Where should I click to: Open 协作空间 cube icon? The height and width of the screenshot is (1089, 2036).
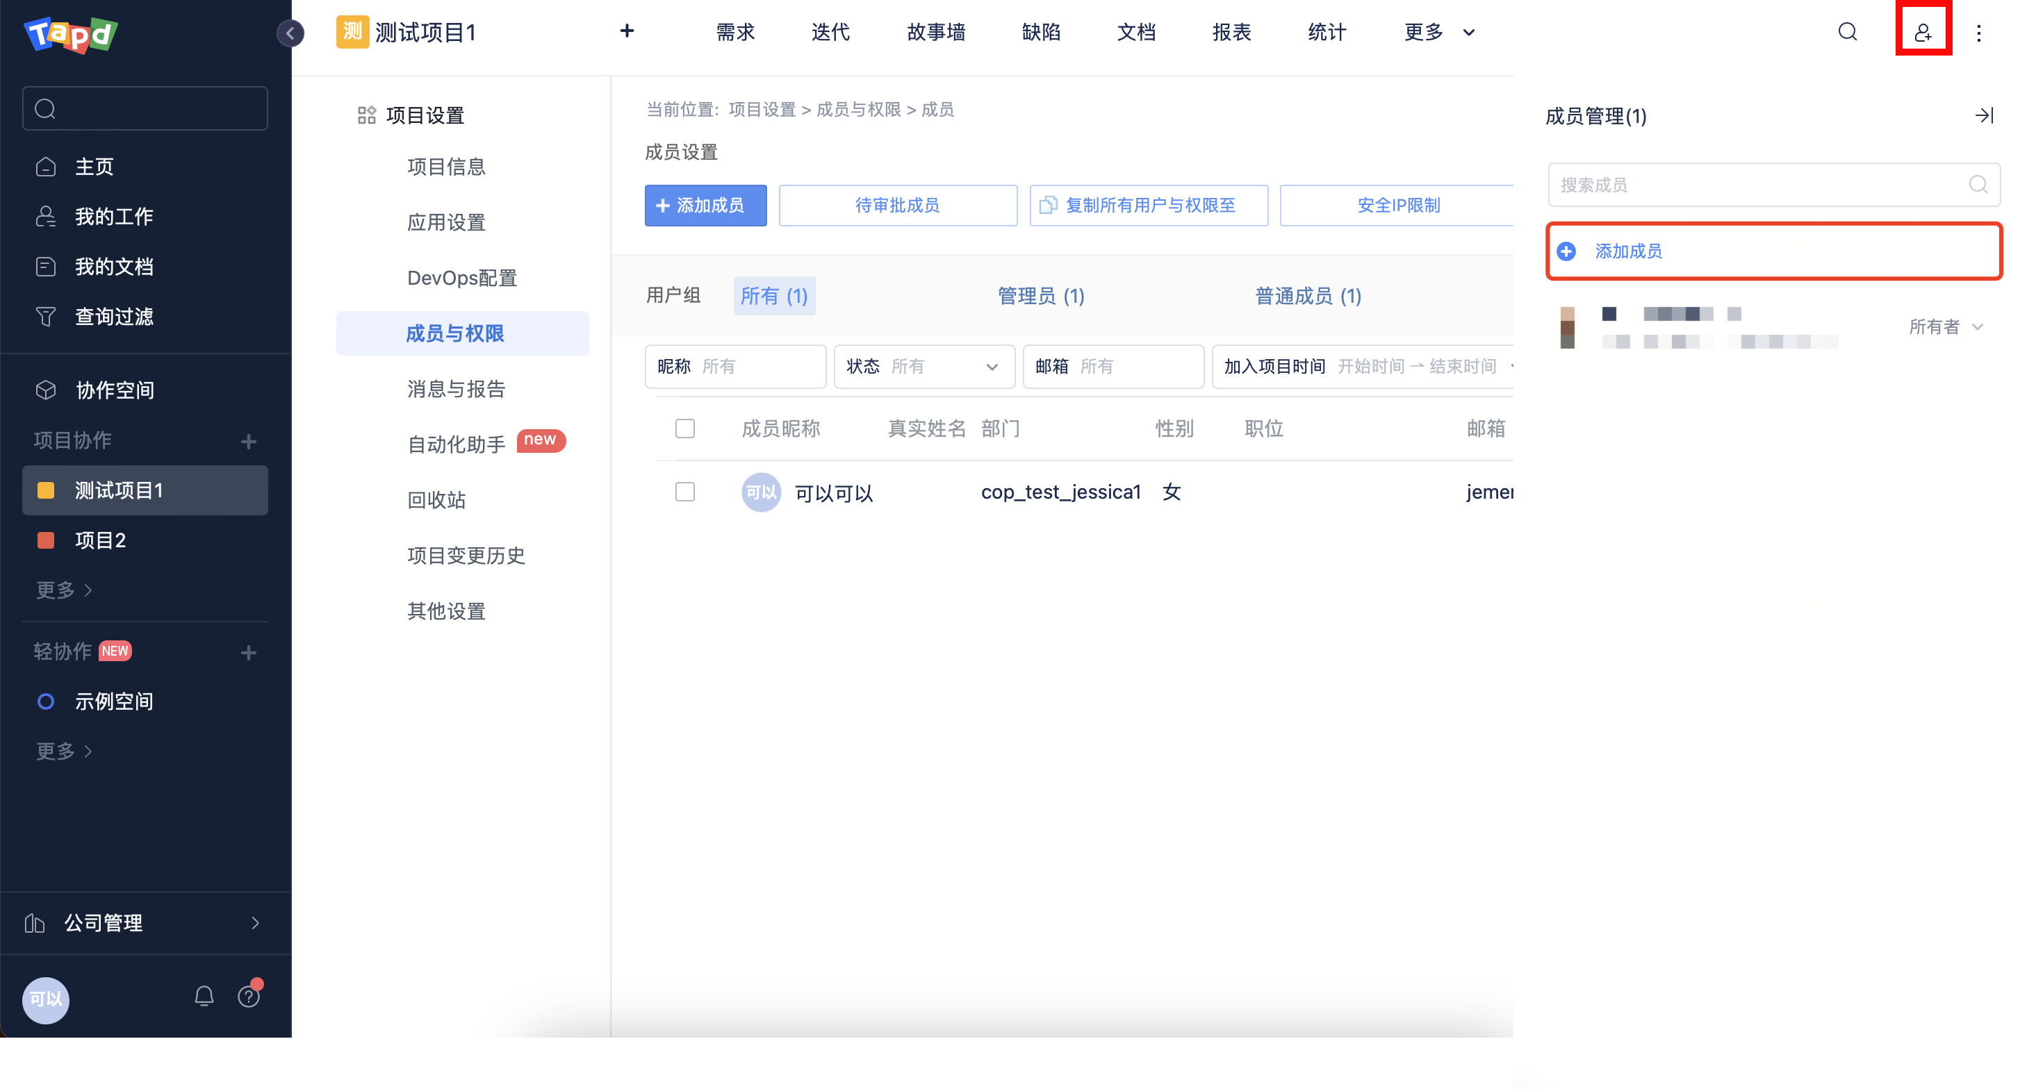click(46, 390)
